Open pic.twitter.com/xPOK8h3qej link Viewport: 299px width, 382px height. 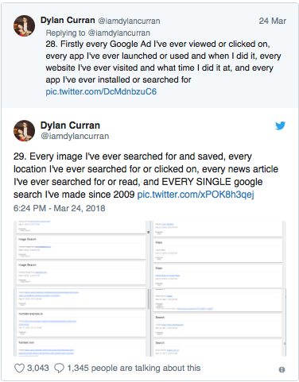pyautogui.click(x=196, y=195)
